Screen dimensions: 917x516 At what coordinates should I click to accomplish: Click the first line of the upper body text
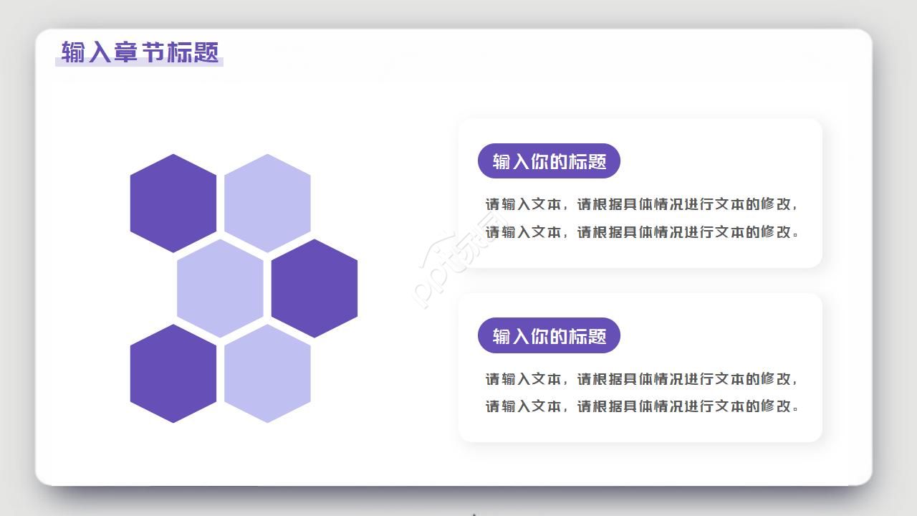click(x=641, y=204)
